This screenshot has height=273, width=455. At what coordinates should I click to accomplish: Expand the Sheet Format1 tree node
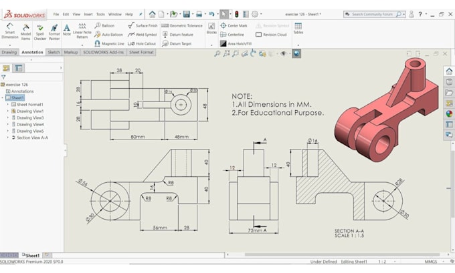pos(8,105)
